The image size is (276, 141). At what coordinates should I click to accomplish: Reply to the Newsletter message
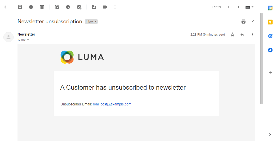(242, 35)
